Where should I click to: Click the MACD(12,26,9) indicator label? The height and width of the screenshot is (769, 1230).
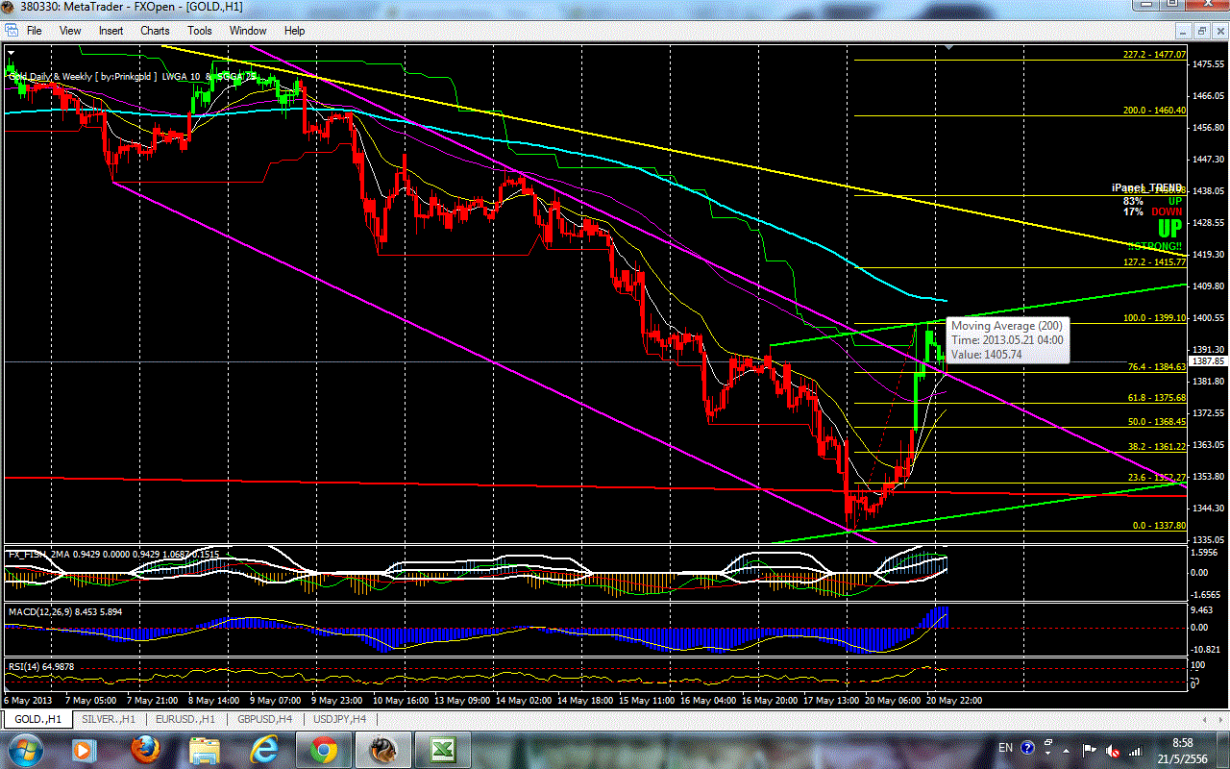tap(65, 611)
